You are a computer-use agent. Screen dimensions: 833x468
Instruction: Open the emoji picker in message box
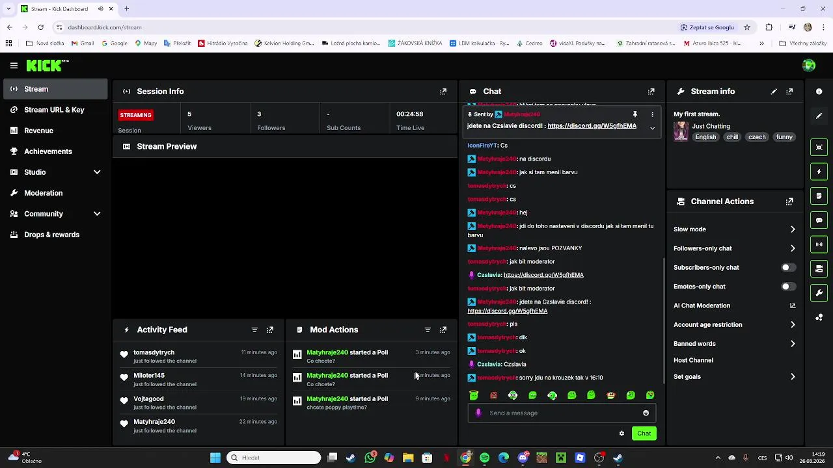click(x=646, y=413)
